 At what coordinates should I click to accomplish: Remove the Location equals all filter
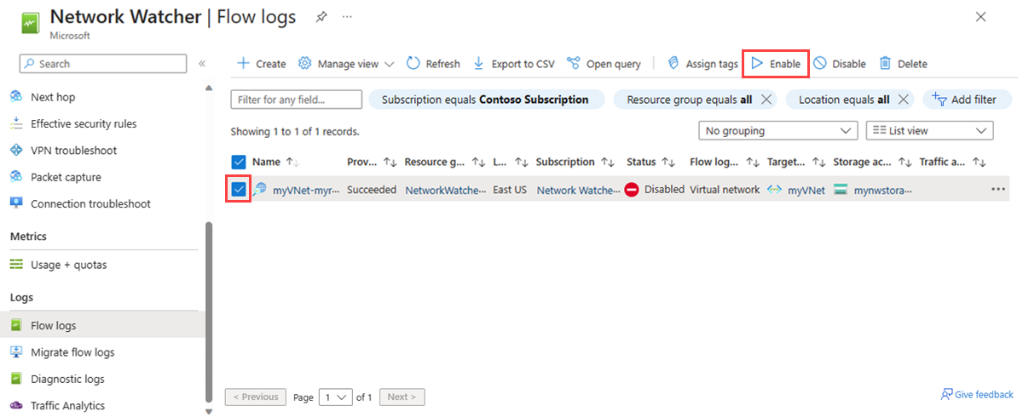(x=903, y=100)
